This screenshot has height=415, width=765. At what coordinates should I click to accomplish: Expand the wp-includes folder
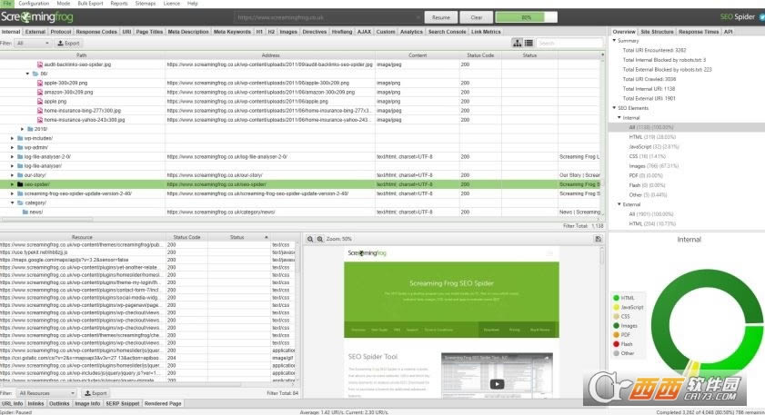click(12, 138)
